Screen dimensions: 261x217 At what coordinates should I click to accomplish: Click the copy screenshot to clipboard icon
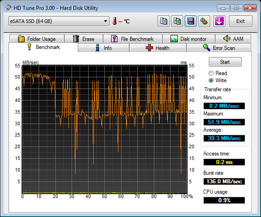point(177,21)
